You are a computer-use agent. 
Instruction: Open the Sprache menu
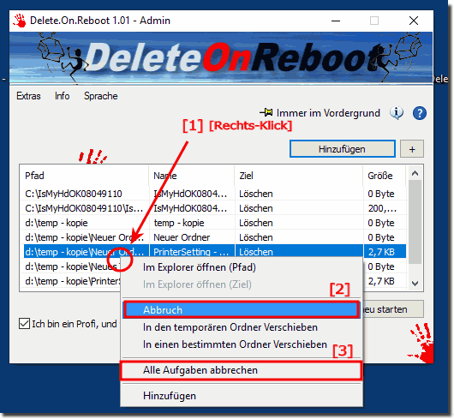(101, 96)
